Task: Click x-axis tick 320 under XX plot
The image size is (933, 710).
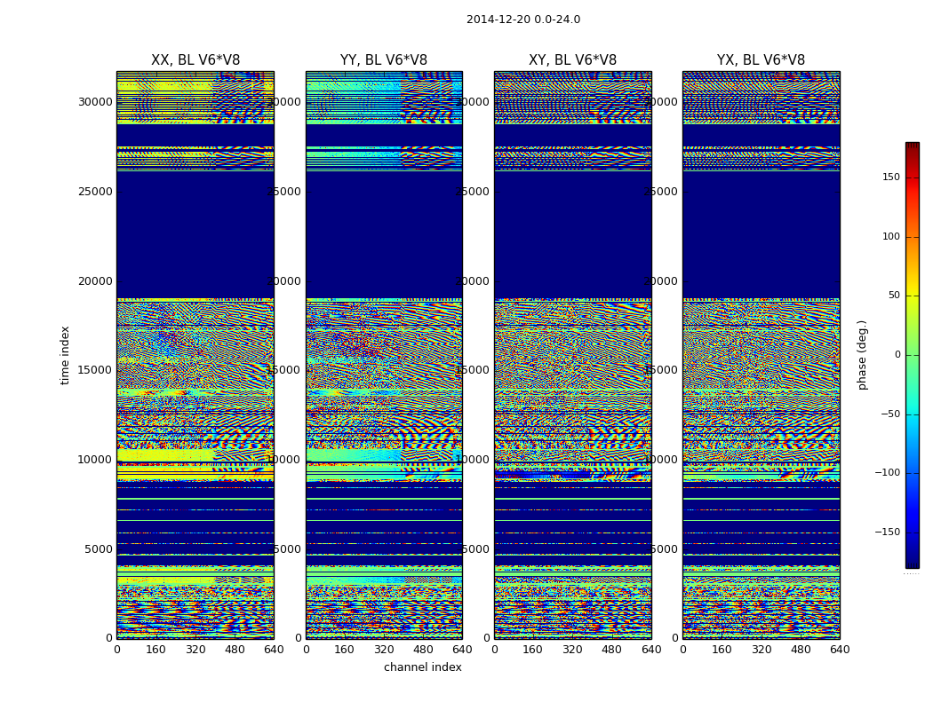Action: click(x=195, y=650)
